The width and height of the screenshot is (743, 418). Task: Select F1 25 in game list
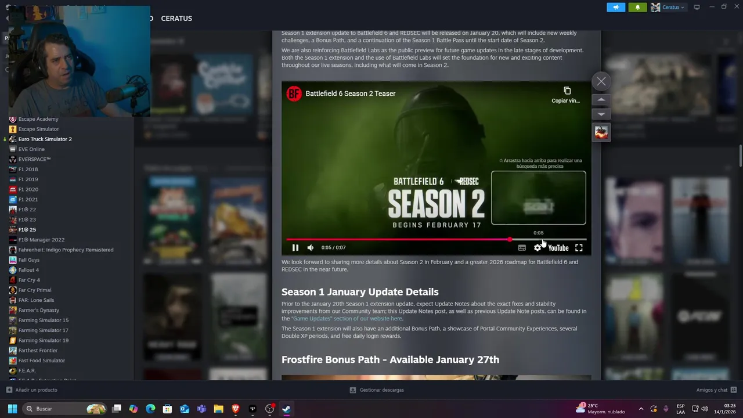tap(27, 230)
